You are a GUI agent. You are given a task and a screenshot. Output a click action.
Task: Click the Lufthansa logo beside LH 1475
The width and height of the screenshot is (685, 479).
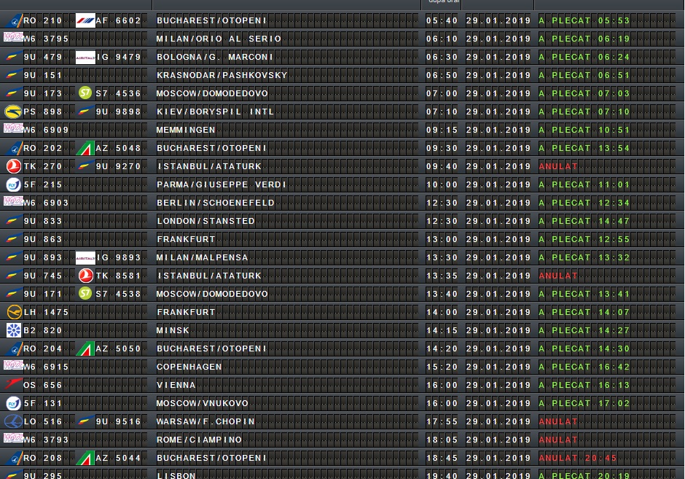pyautogui.click(x=14, y=312)
